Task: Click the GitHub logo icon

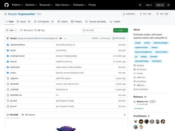Action: pyautogui.click(x=7, y=5)
